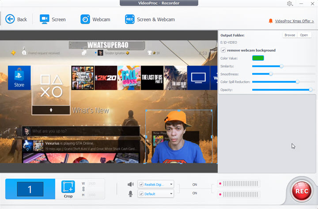The image size is (318, 209).
Task: Click the orange notification bell icon
Action: (271, 21)
